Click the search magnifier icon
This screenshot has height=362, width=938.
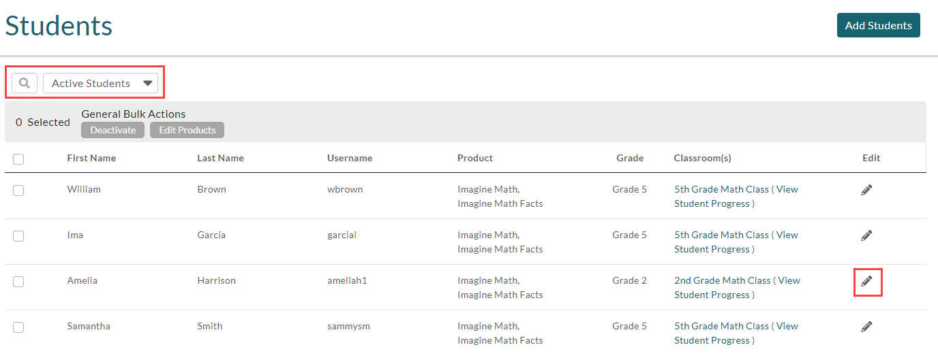pyautogui.click(x=25, y=83)
